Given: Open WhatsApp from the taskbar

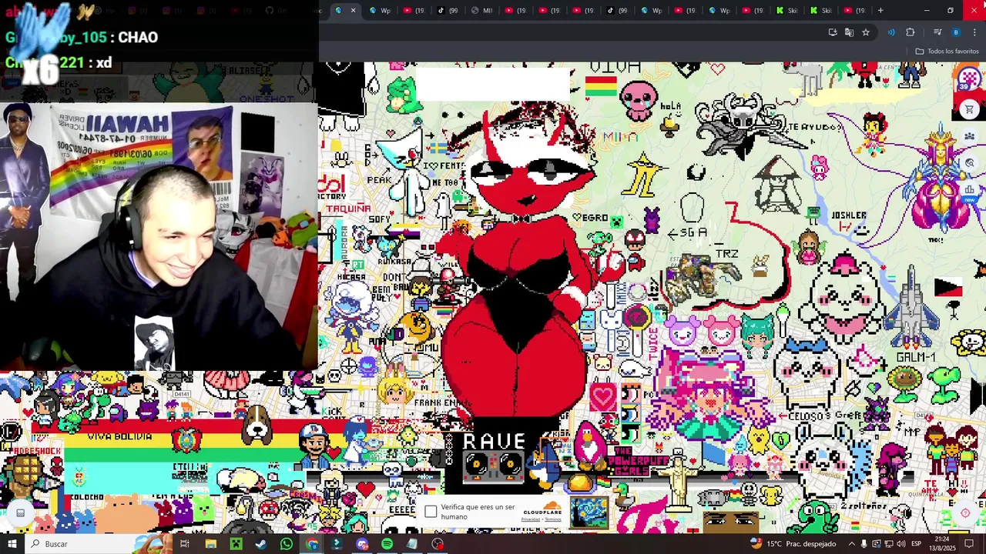Looking at the screenshot, I should [x=287, y=544].
